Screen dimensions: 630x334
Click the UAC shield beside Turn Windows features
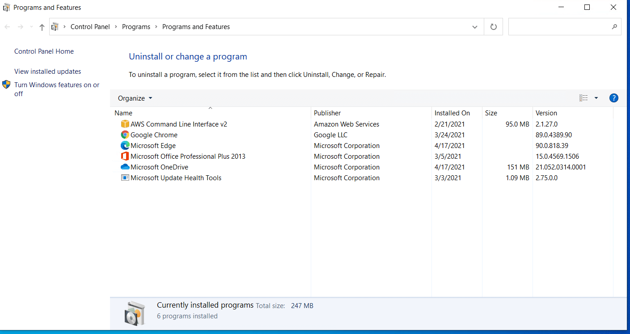pyautogui.click(x=6, y=84)
